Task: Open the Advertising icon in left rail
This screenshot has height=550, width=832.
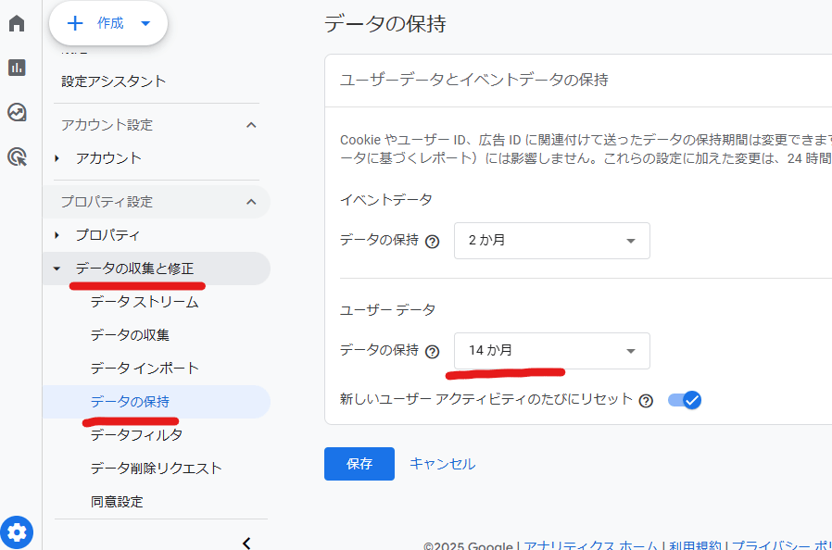Action: 17,156
